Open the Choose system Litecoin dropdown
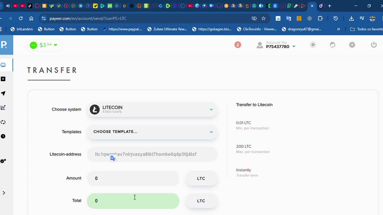 (152, 110)
